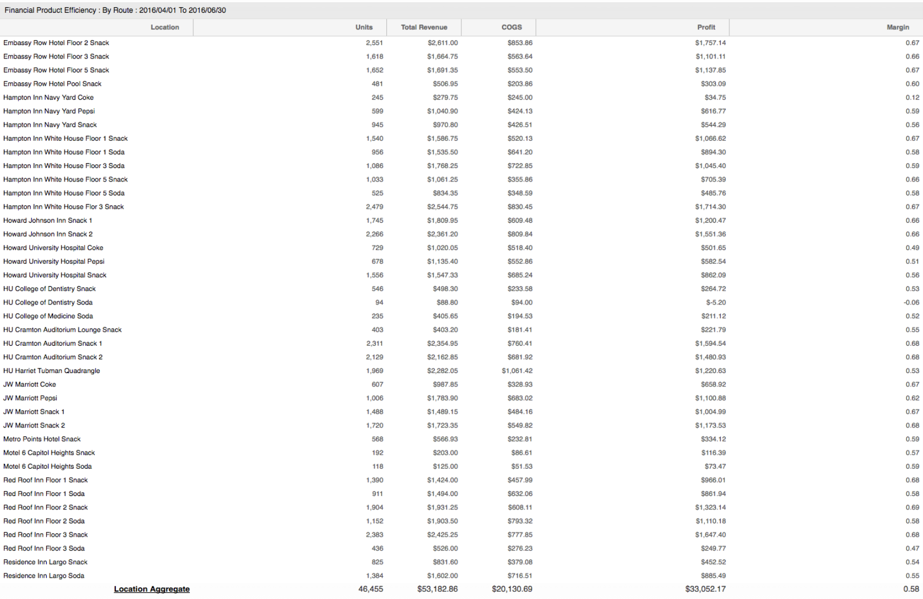Select 'HU College of Medicine Soda' row
This screenshot has height=599, width=923.
pos(461,316)
